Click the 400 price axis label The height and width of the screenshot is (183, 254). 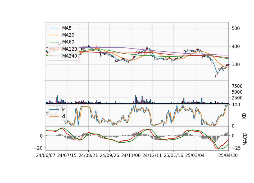tap(236, 46)
